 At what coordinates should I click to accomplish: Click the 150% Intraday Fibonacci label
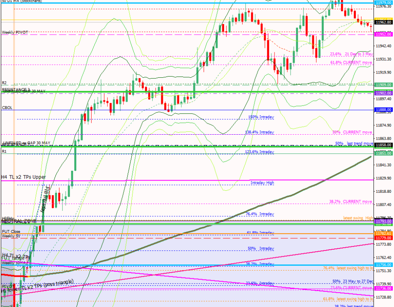[x=261, y=117]
